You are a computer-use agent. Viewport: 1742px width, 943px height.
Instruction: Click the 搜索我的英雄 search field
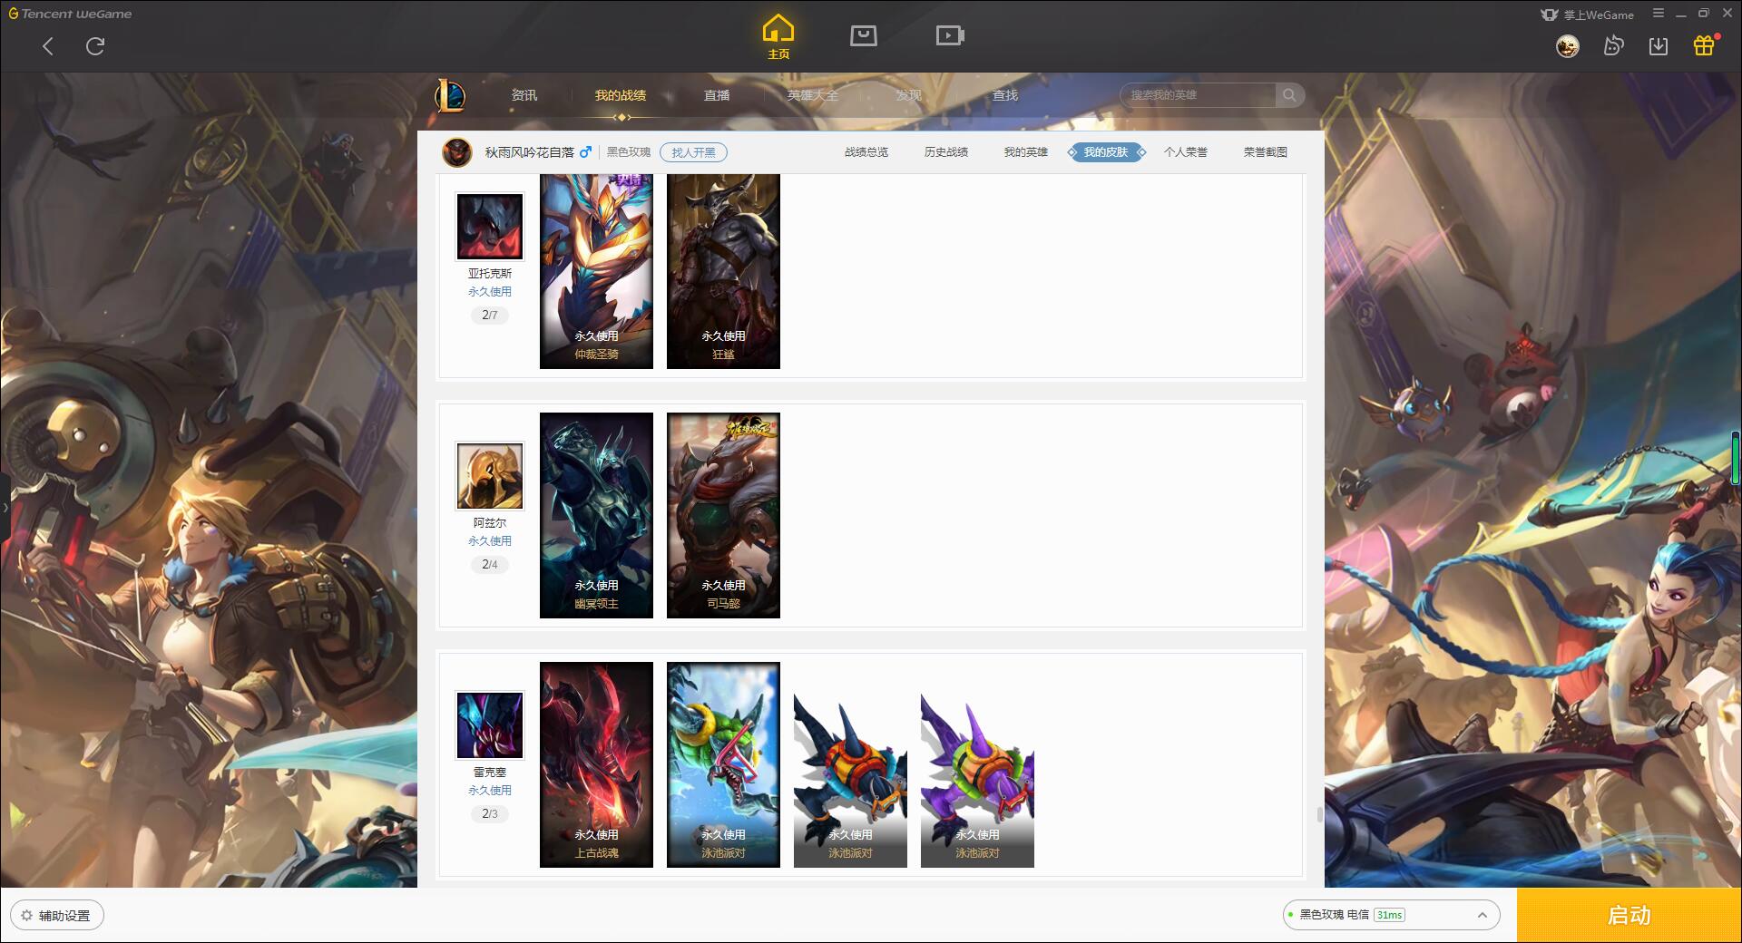(x=1199, y=95)
